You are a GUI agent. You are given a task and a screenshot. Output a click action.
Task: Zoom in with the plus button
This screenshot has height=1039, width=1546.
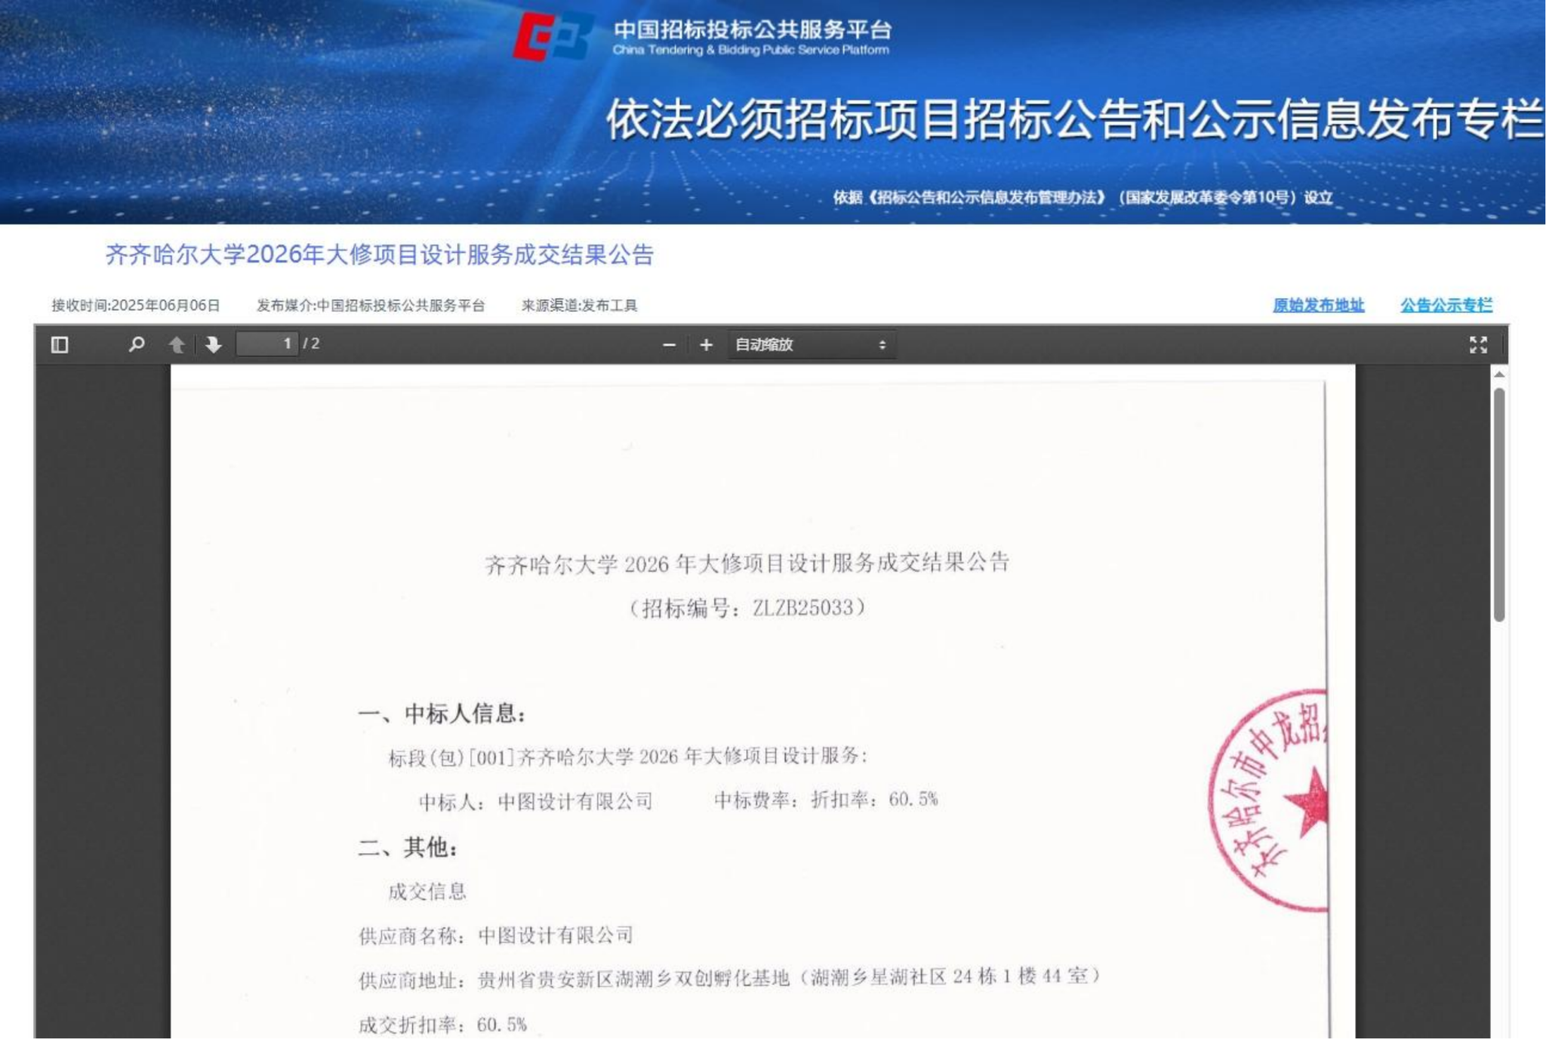tap(706, 345)
